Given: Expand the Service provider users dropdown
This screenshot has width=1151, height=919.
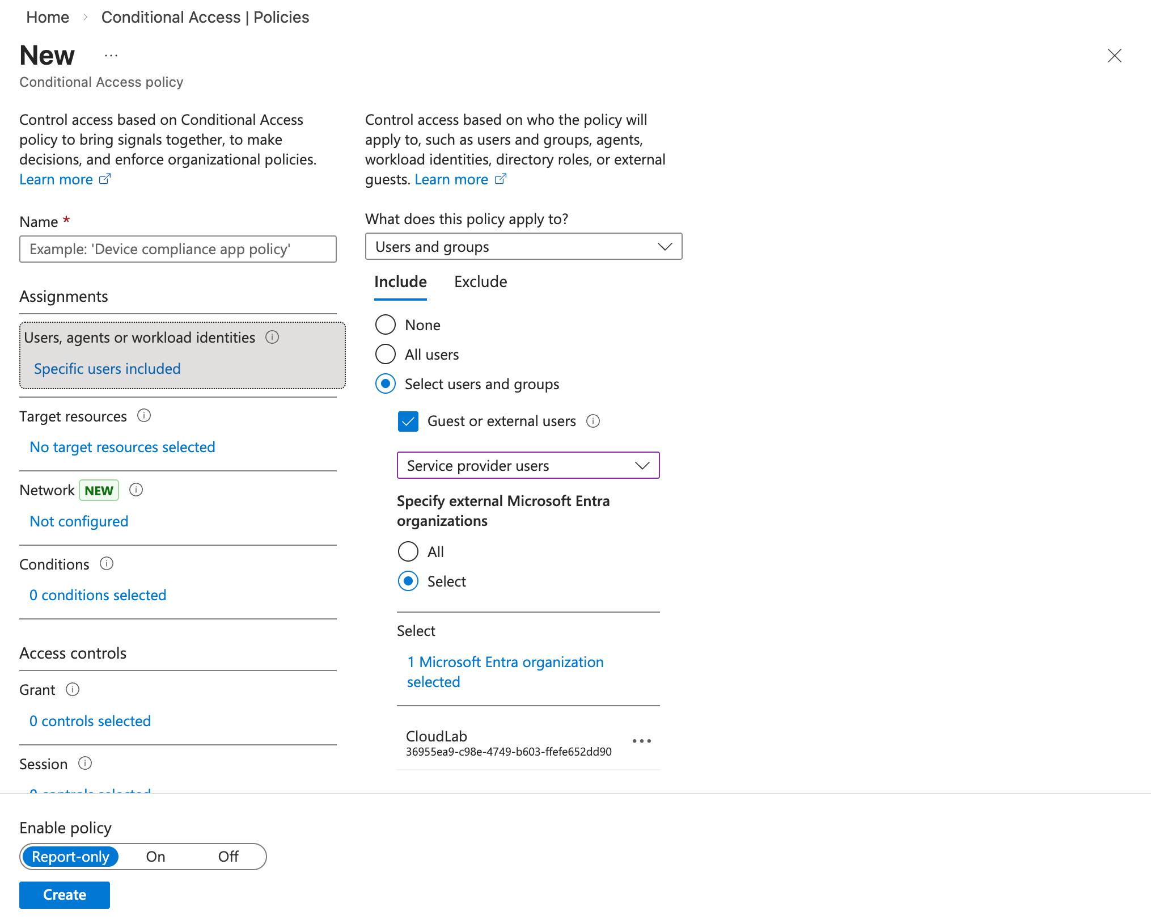Looking at the screenshot, I should (528, 466).
